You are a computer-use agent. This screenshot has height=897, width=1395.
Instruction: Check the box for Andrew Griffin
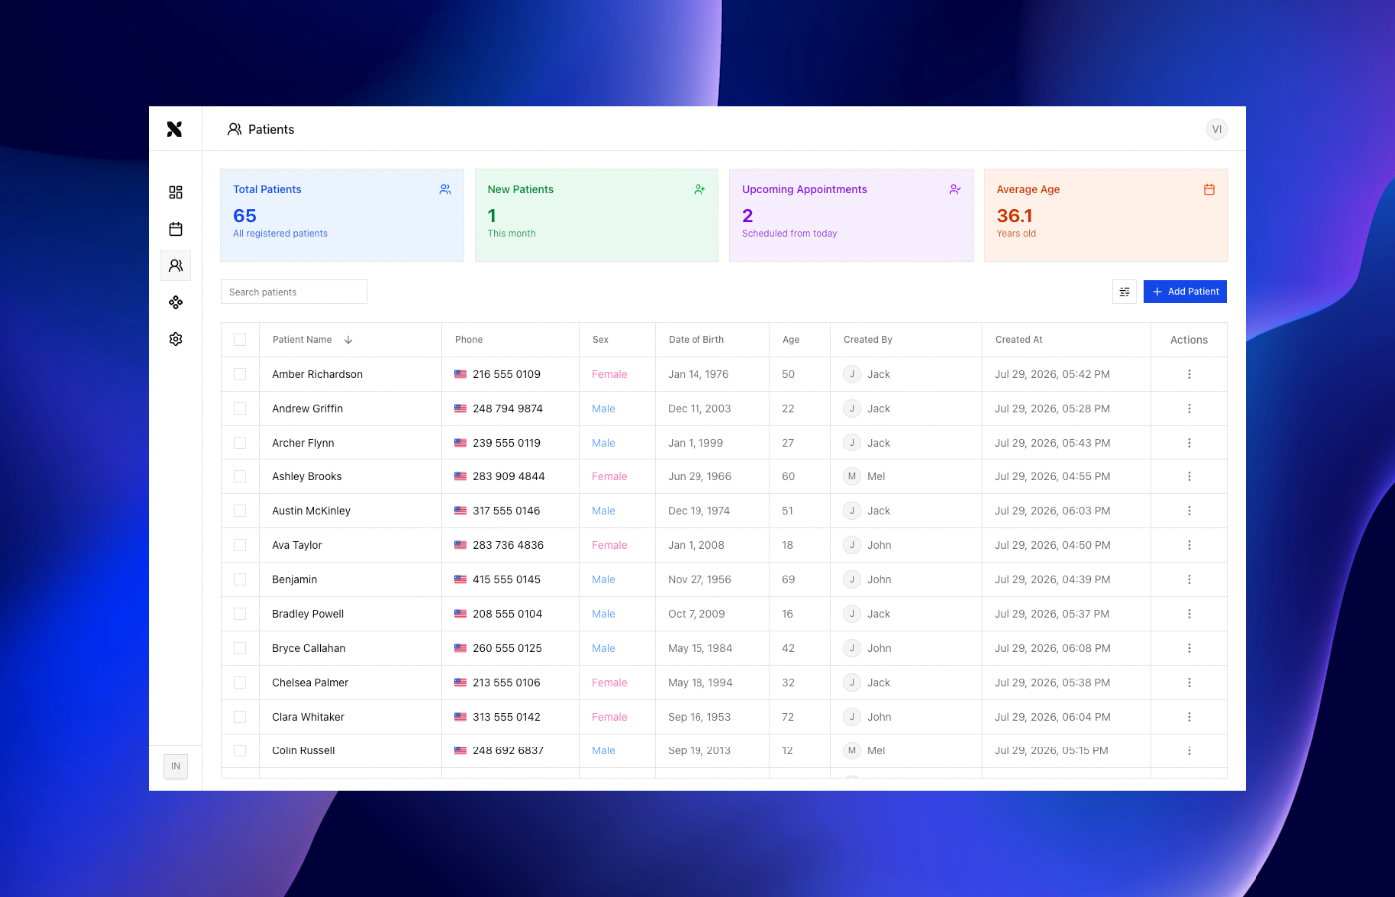[240, 409]
